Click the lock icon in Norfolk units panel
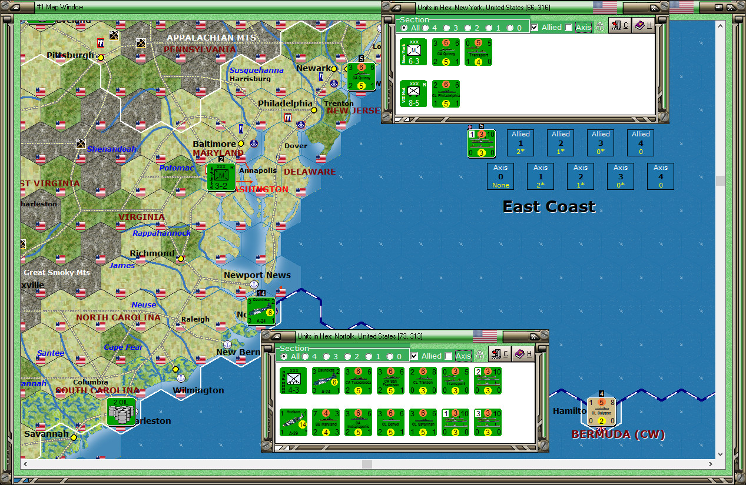This screenshot has width=746, height=485. click(479, 356)
